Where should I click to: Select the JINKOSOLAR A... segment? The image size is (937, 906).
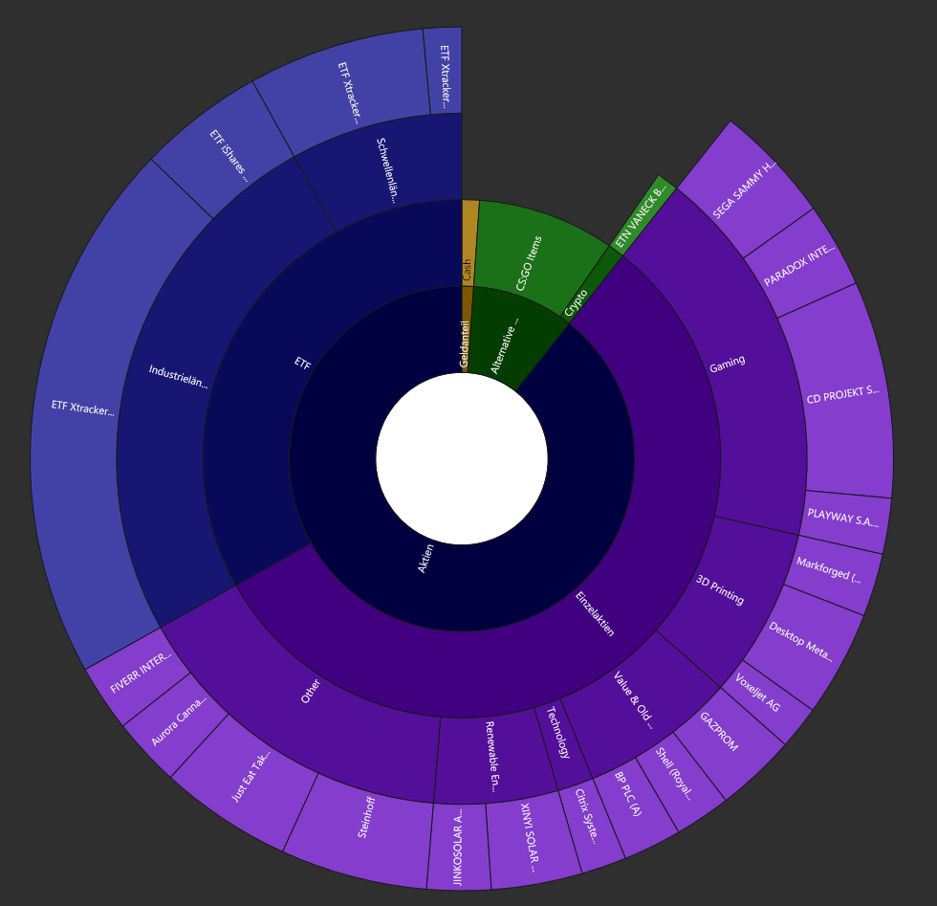[458, 848]
